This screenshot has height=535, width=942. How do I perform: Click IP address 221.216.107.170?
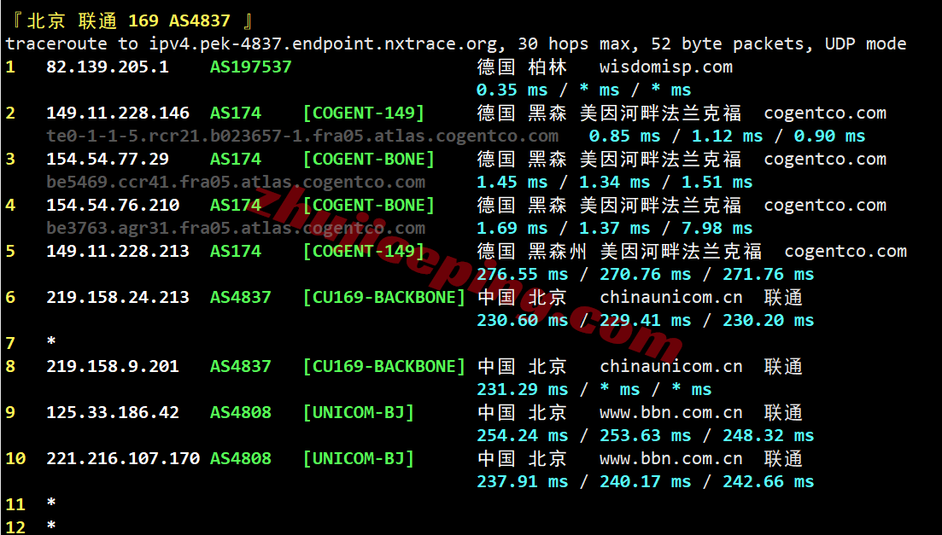123,459
